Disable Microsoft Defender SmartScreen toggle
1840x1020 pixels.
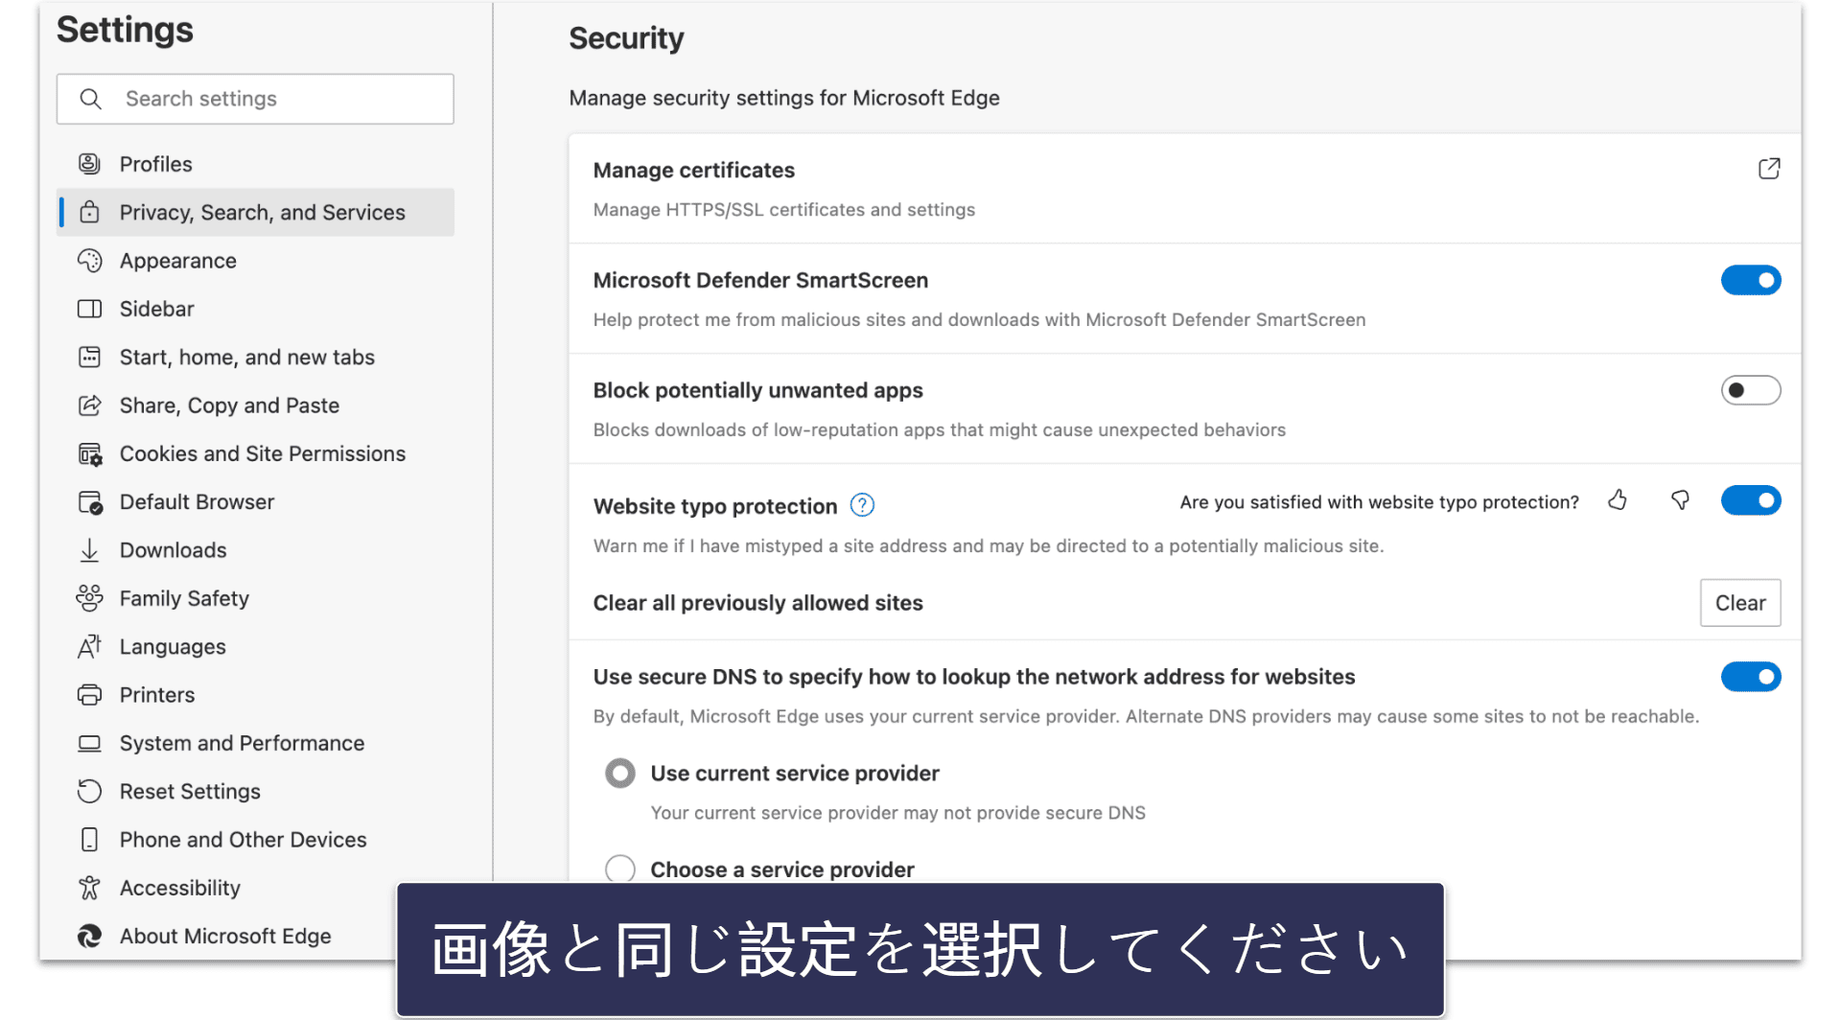(x=1750, y=280)
